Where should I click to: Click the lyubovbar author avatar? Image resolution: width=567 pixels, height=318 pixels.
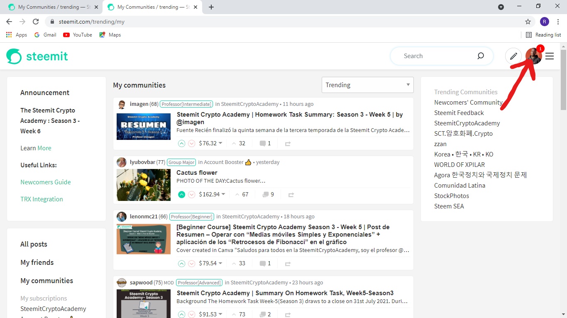[x=122, y=162]
